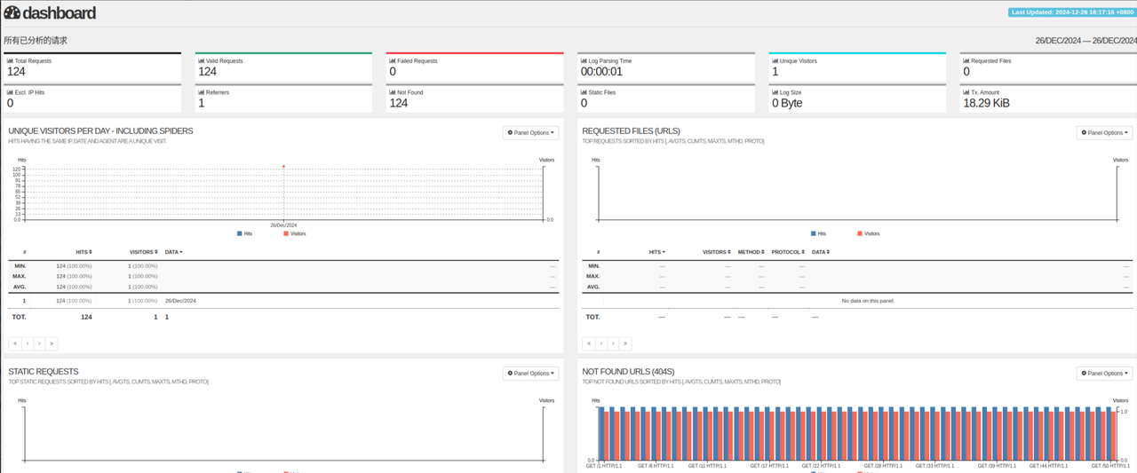Toggle Visitors series in Requested Files chart legend
The image size is (1137, 473).
coord(867,233)
